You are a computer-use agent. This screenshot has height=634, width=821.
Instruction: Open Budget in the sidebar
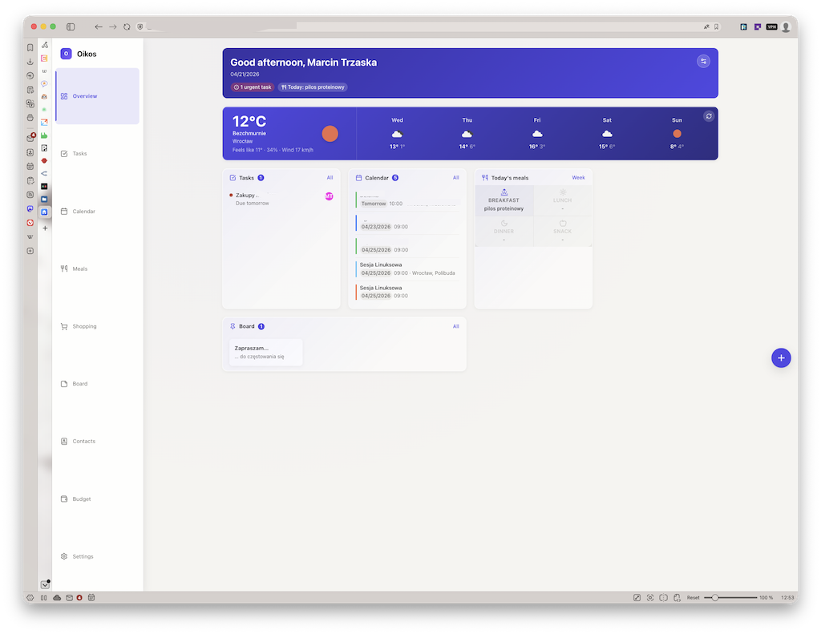pyautogui.click(x=97, y=499)
